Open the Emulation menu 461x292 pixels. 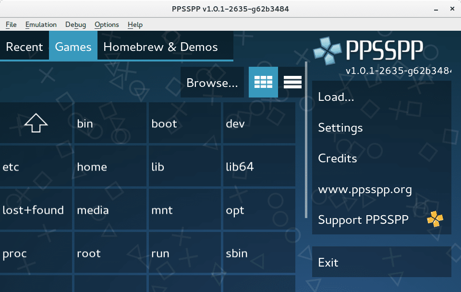41,24
